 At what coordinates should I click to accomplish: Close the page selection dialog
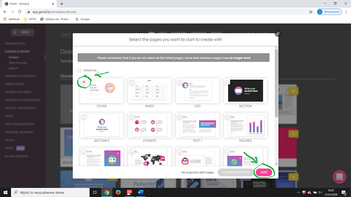278,34
